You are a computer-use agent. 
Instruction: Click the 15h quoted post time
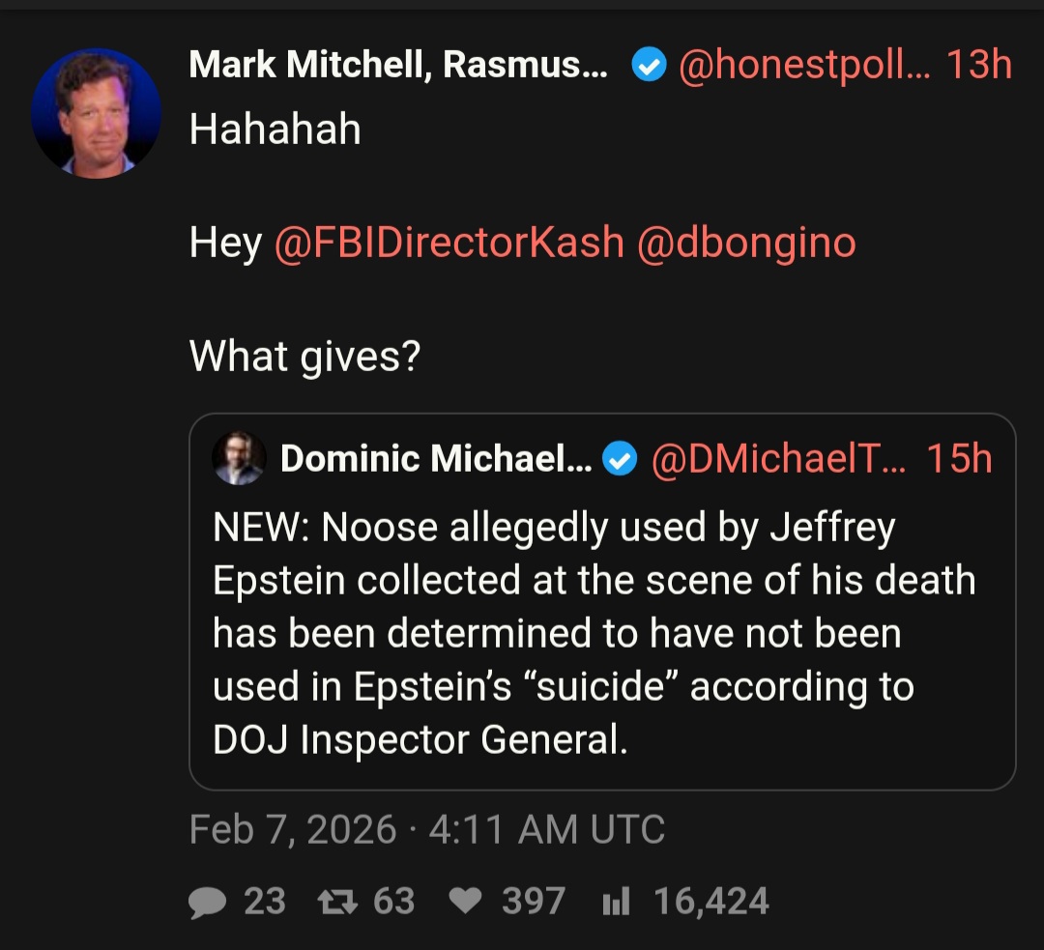pyautogui.click(x=959, y=460)
